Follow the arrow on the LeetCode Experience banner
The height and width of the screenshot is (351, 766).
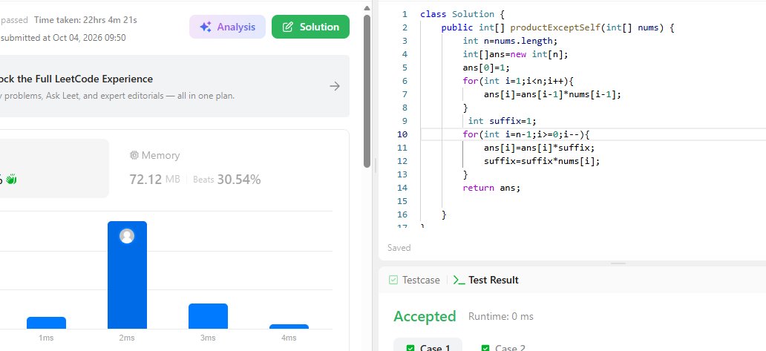coord(335,86)
